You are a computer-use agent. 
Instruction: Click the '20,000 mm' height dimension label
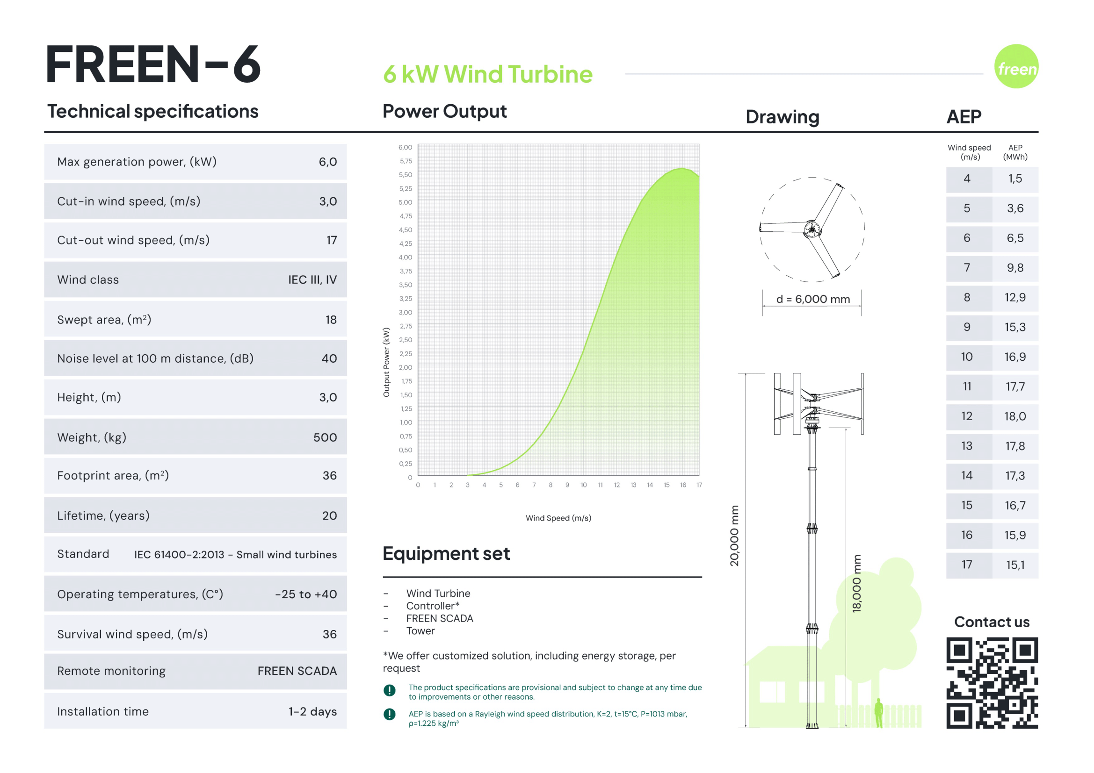(734, 536)
